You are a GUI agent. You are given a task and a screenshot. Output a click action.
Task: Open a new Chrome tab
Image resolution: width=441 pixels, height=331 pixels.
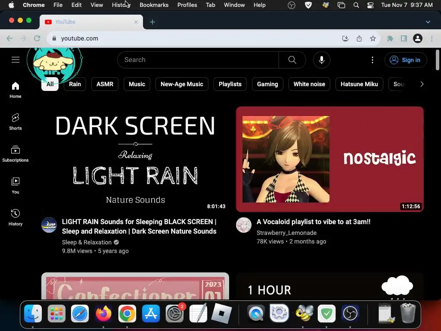click(x=152, y=22)
